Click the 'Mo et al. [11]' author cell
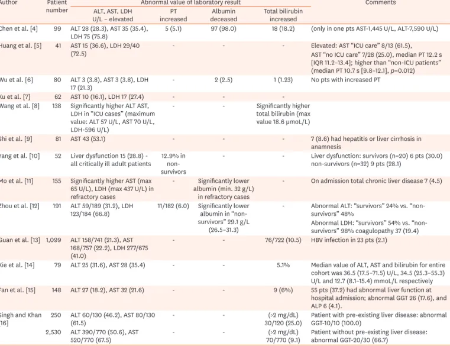The width and height of the screenshot is (450, 346). coord(17,181)
